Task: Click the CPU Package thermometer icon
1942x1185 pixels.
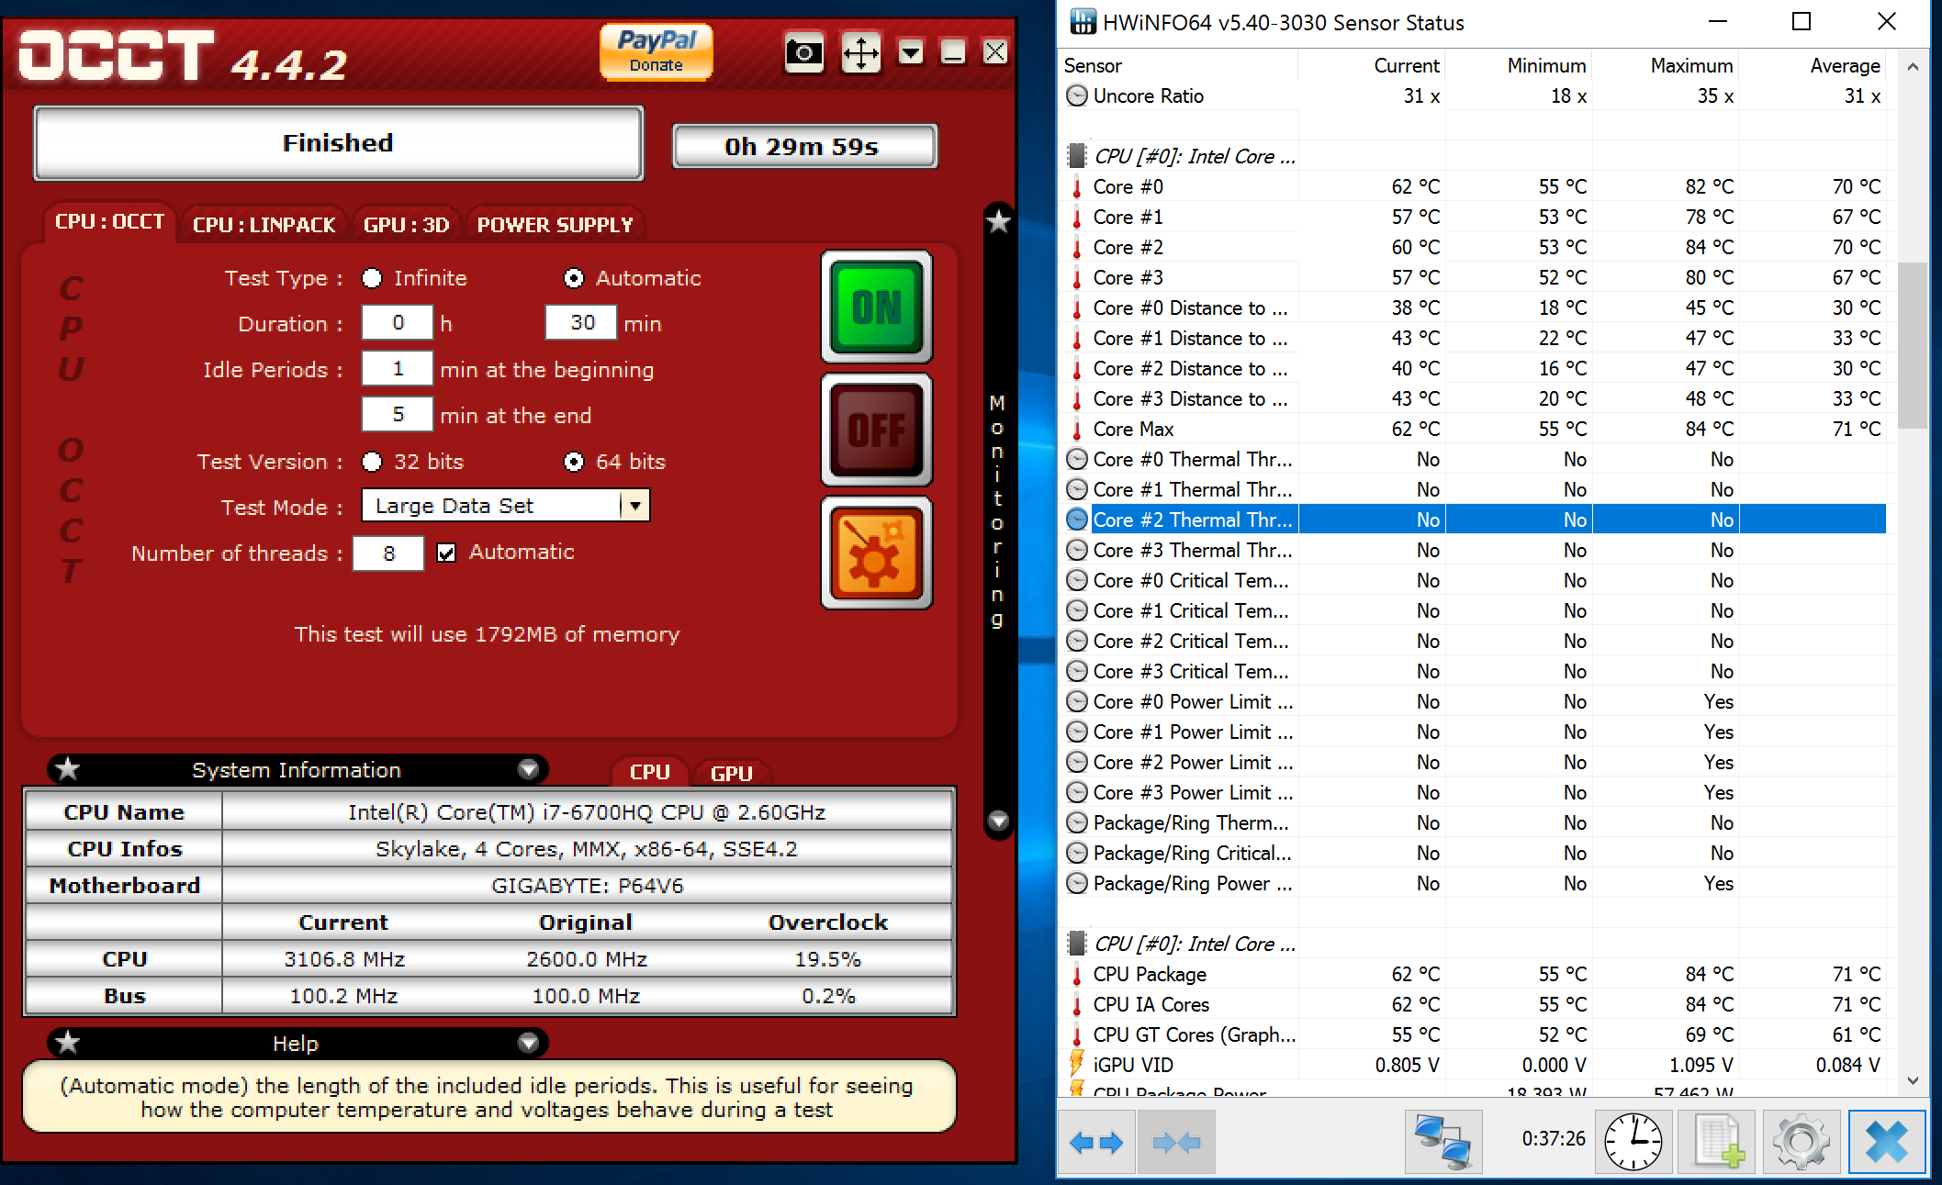Action: pos(1077,974)
